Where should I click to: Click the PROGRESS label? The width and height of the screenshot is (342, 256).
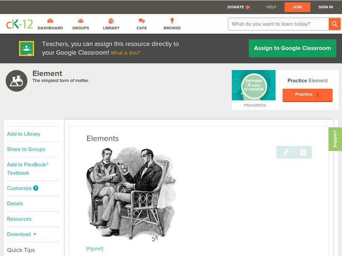[255, 105]
